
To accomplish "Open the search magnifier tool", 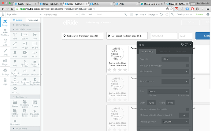I will pos(172,15).
